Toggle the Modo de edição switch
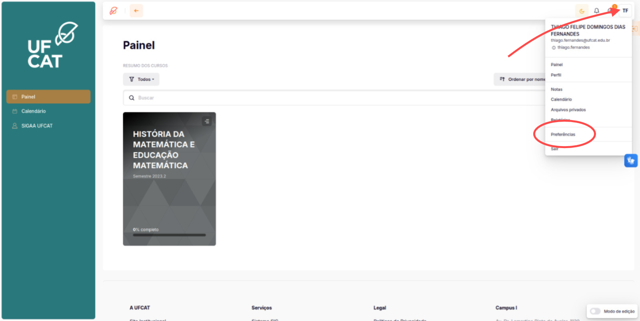 click(595, 311)
